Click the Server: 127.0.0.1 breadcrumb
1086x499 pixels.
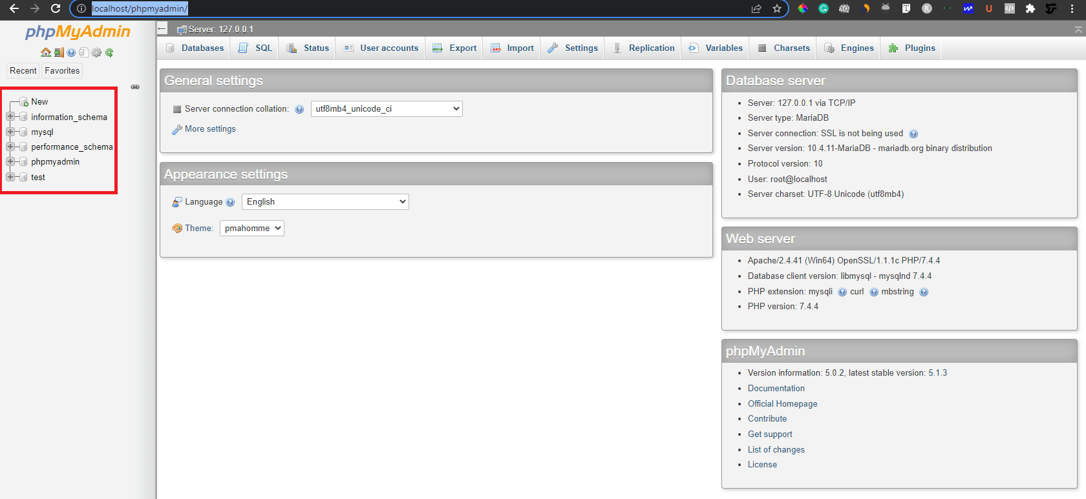pyautogui.click(x=220, y=30)
